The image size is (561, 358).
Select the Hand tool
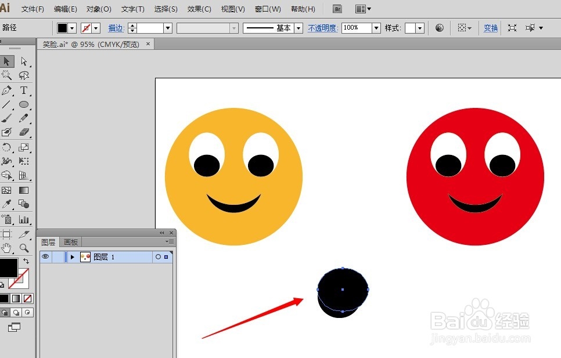6,248
